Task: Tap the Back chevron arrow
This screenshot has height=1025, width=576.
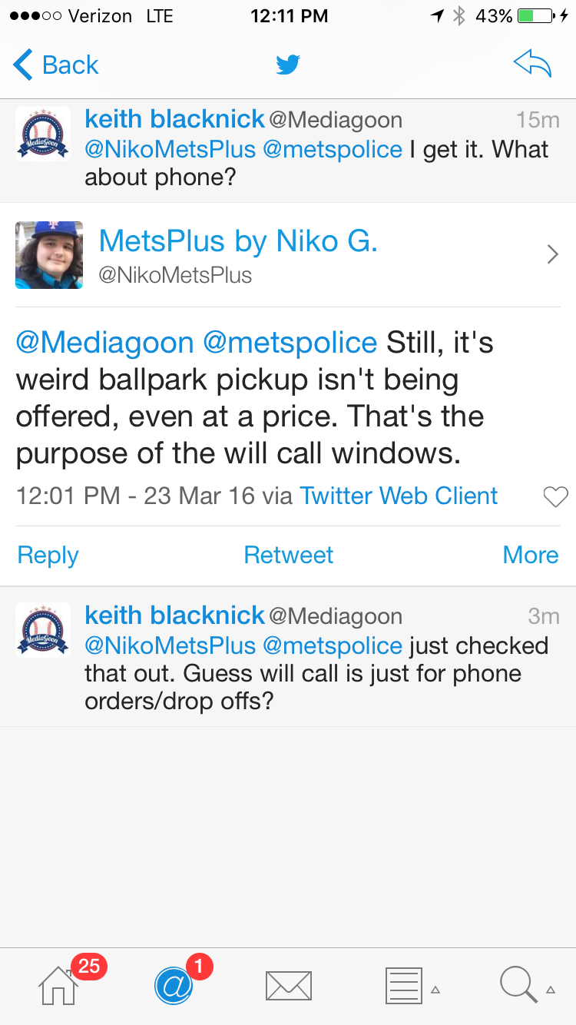Action: point(23,65)
